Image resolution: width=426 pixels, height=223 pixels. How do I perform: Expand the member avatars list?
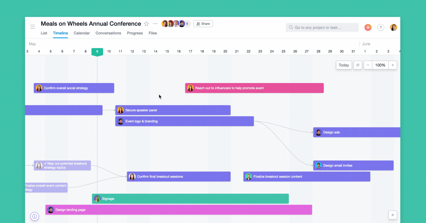[174, 23]
